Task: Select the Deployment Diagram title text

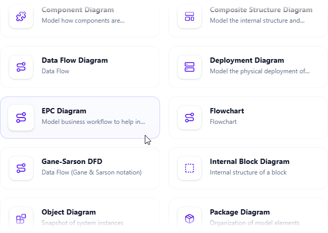Action: (x=246, y=60)
